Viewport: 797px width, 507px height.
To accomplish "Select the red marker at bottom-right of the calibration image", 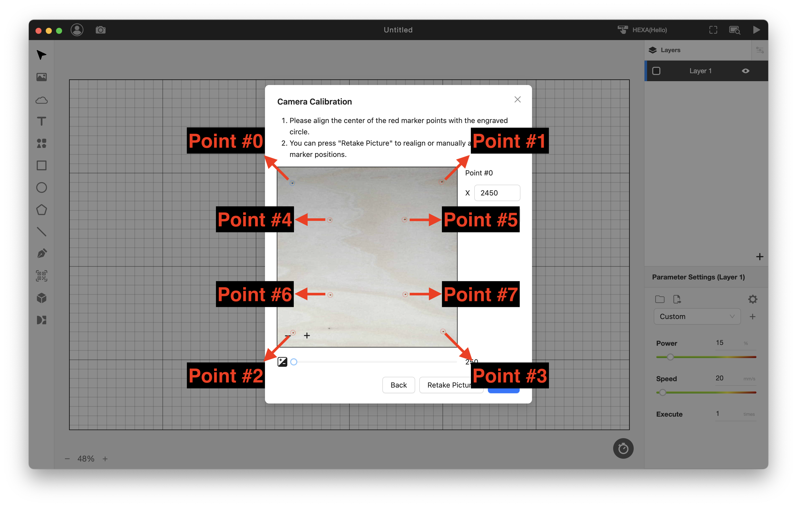I will 443,332.
